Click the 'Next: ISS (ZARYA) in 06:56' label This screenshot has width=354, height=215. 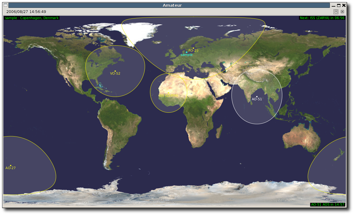[322, 18]
